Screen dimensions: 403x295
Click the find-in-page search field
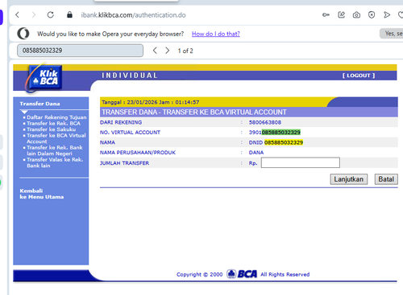[80, 51]
